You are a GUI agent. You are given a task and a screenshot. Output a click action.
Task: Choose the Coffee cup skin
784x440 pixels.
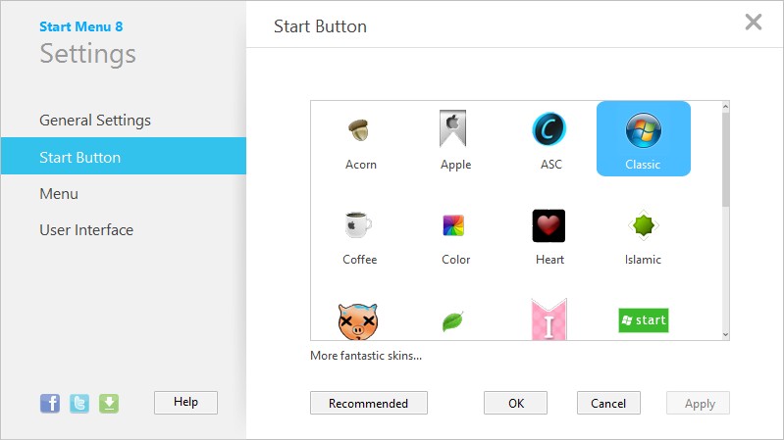point(360,235)
